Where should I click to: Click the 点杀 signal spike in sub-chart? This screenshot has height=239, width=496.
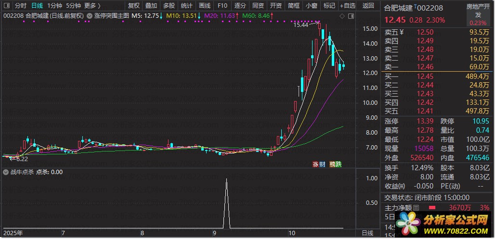click(x=226, y=203)
